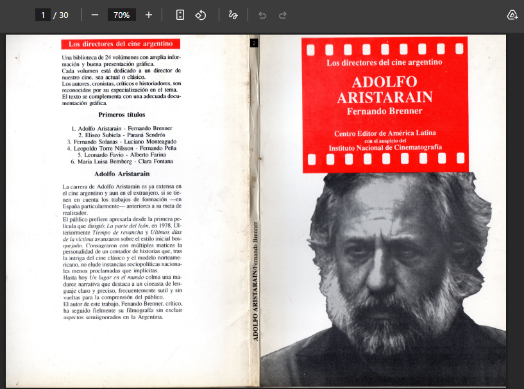Click the italic title 'La parte del león'
The width and height of the screenshot is (524, 389).
click(x=128, y=226)
